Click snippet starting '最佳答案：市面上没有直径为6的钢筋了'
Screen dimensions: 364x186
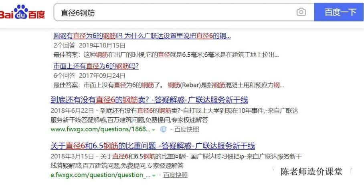[x=168, y=85]
